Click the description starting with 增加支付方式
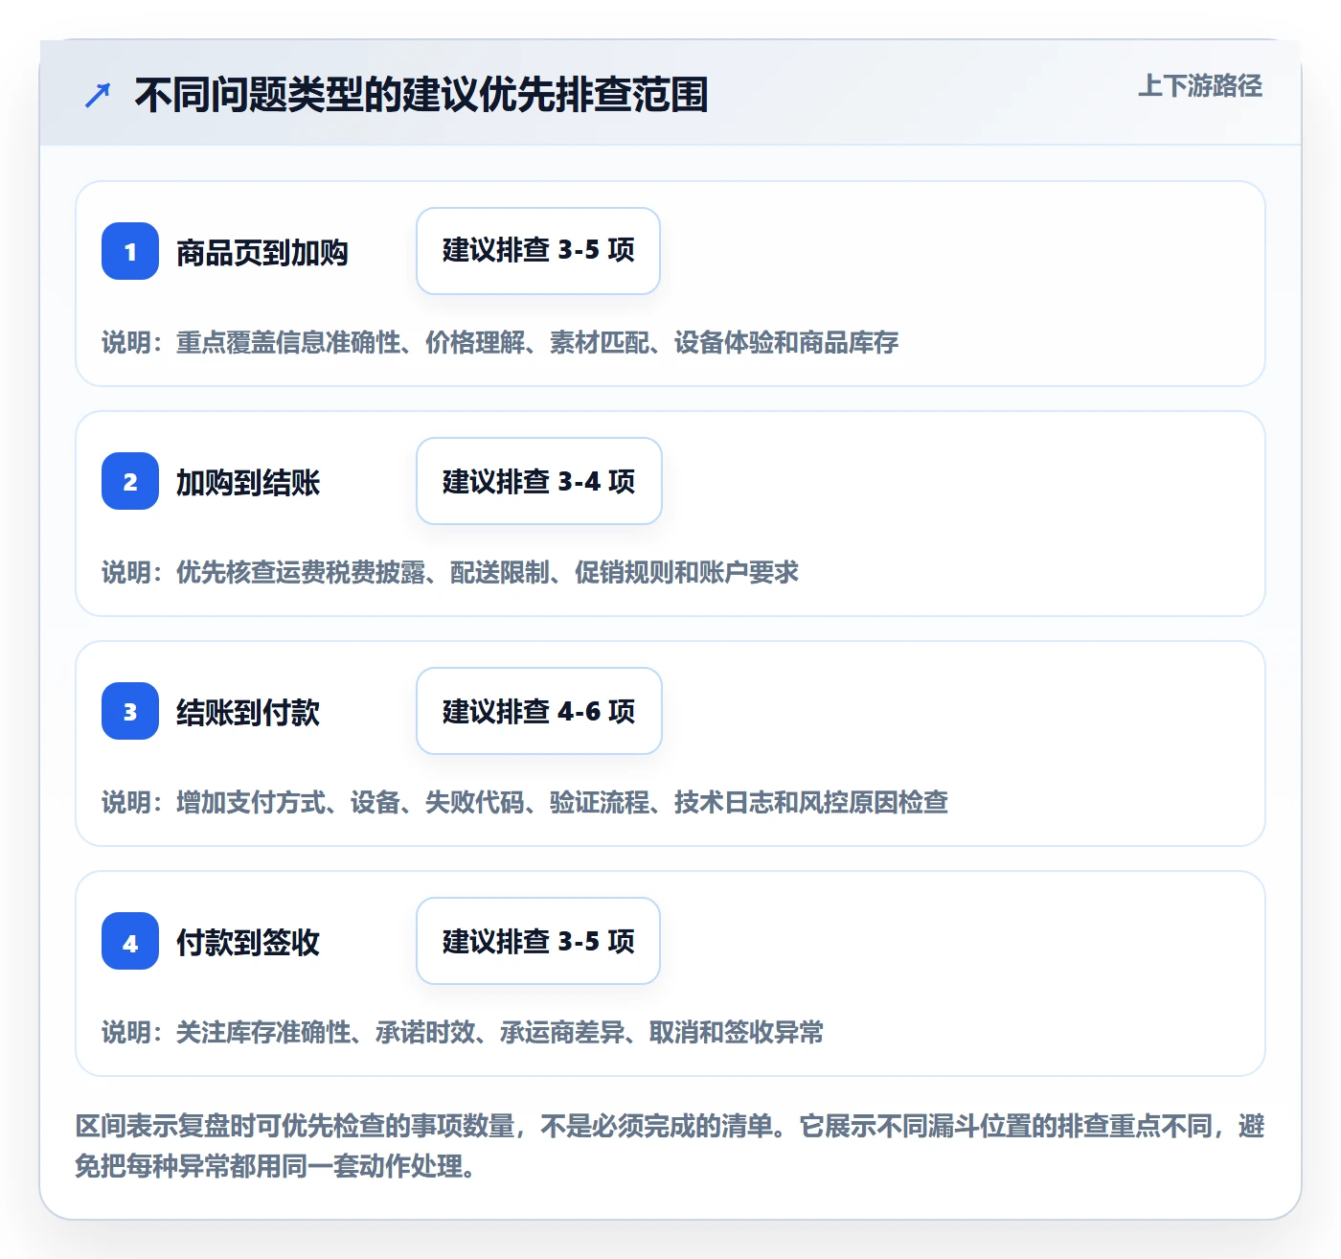 [525, 802]
